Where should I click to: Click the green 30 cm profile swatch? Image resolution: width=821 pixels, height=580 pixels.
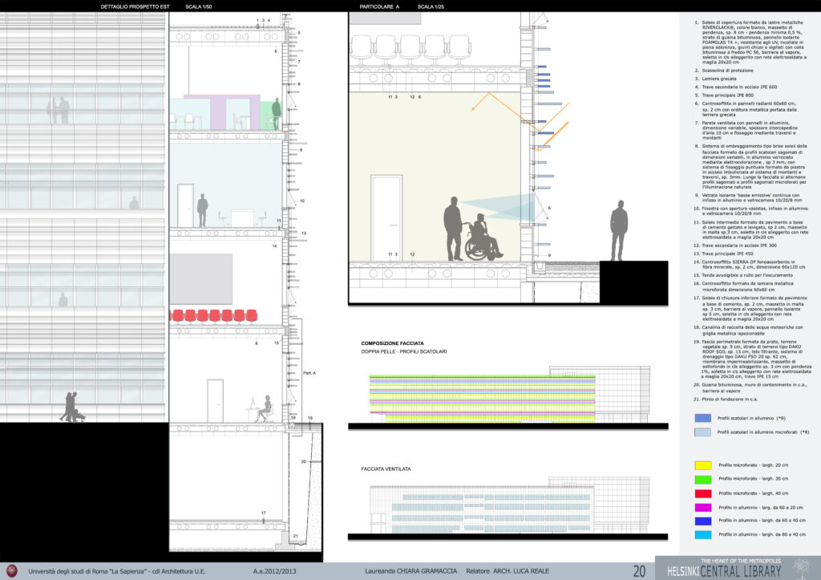point(703,479)
